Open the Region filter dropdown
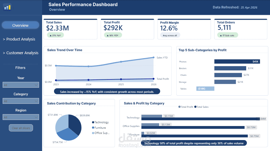This screenshot has width=270, height=151. tap(21, 117)
